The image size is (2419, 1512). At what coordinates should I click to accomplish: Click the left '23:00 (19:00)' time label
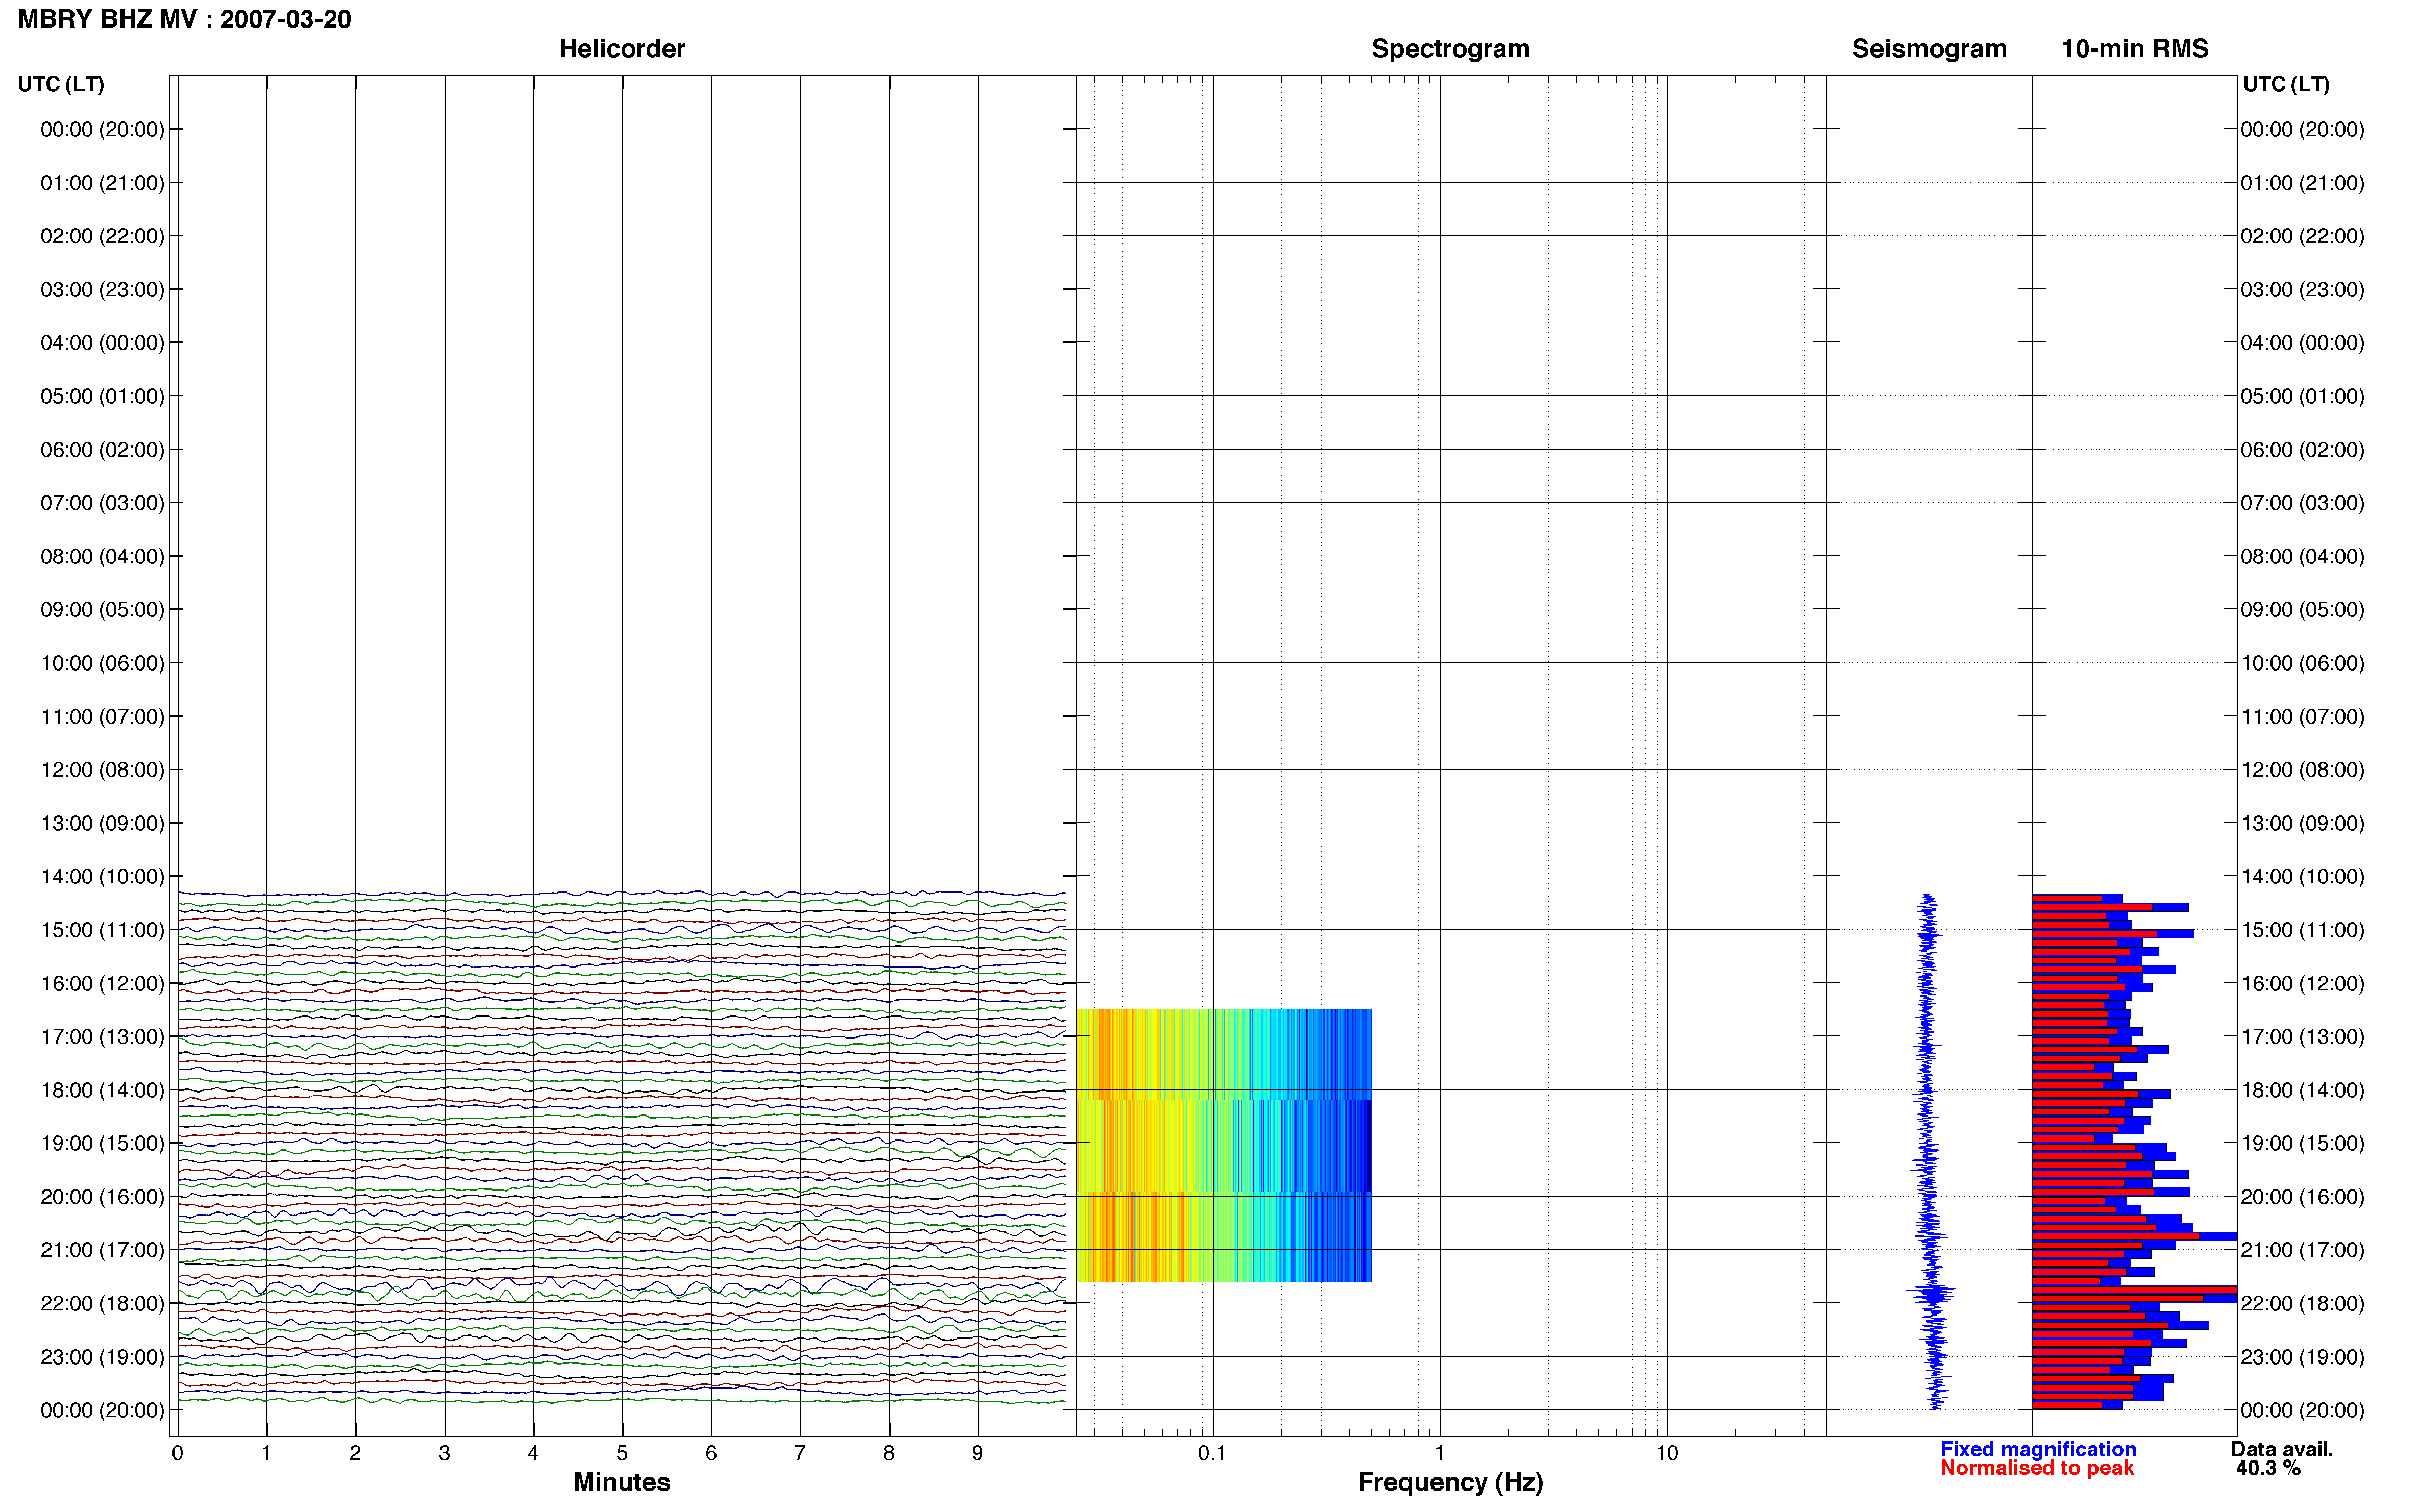pyautogui.click(x=103, y=1357)
